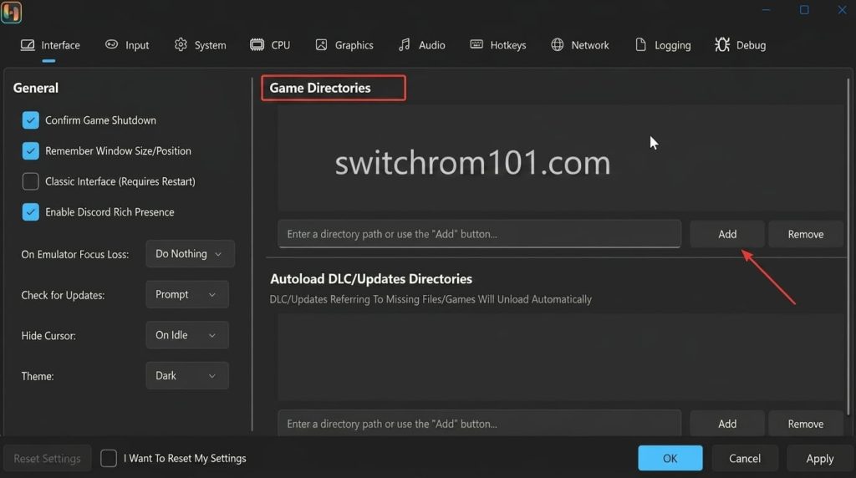Open On Emulator Focus Loss dropdown
Viewport: 856px width, 478px height.
coord(190,254)
